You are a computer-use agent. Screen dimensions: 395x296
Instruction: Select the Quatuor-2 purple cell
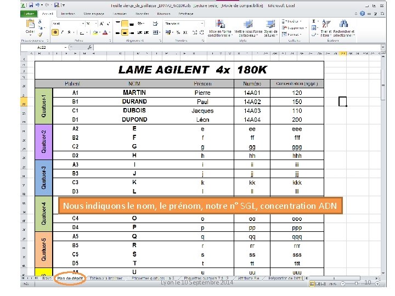(43, 142)
